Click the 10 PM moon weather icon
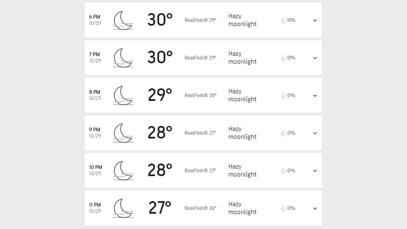The width and height of the screenshot is (407, 229). point(123,171)
